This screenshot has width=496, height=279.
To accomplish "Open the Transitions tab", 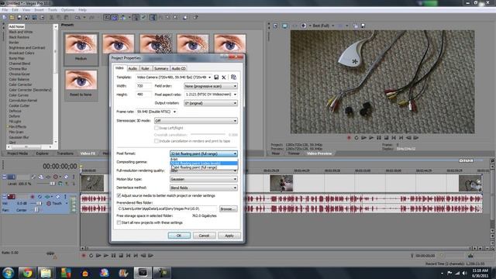I will [x=65, y=153].
